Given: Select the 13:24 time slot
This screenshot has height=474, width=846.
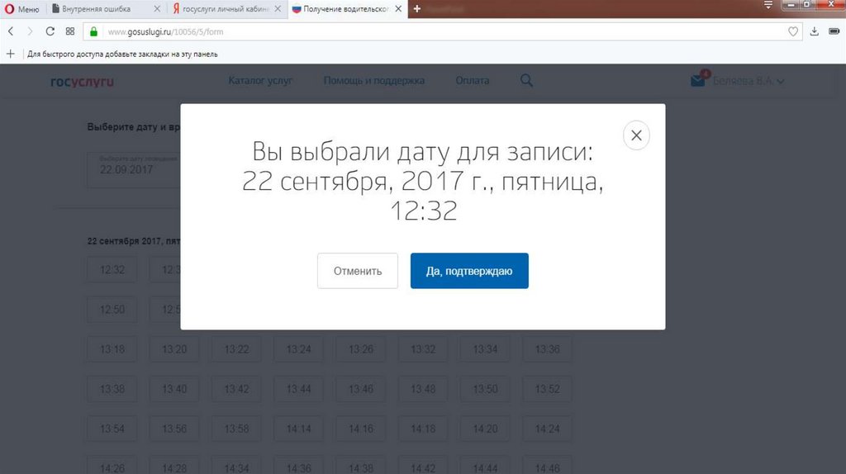Looking at the screenshot, I should point(298,349).
